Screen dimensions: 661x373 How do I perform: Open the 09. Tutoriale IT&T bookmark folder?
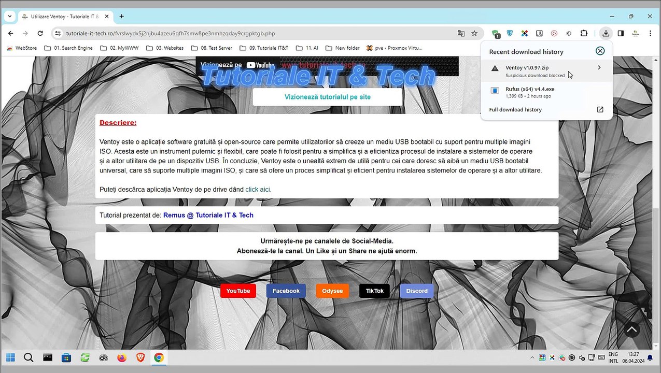tap(263, 48)
